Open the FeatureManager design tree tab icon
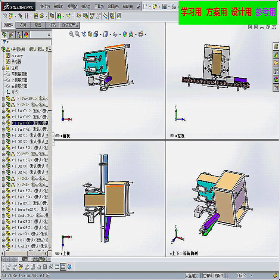280x280 pixels. (x=4, y=35)
